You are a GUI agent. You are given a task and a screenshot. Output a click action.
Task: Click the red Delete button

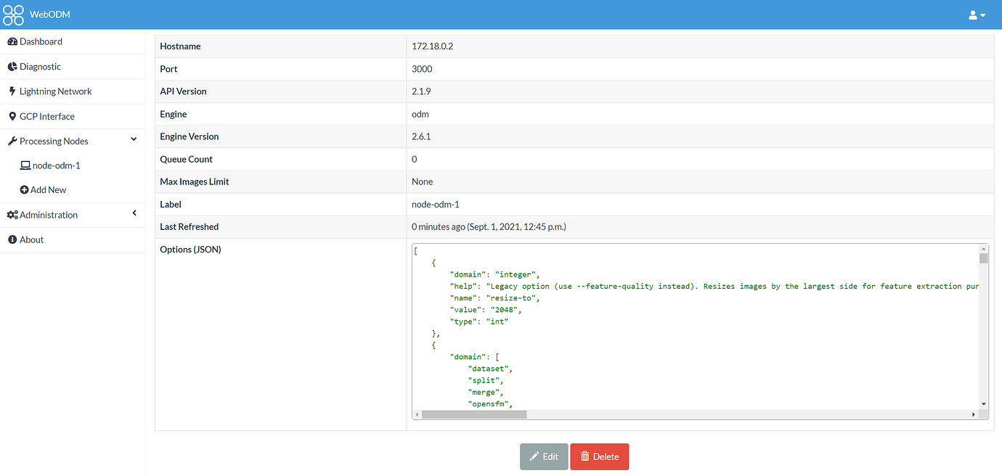click(599, 456)
